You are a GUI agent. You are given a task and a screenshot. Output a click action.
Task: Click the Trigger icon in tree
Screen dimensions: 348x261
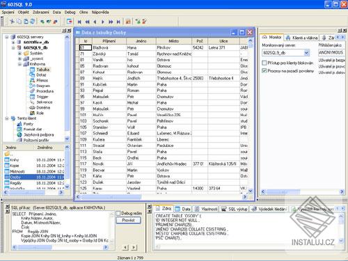pyautogui.click(x=32, y=97)
